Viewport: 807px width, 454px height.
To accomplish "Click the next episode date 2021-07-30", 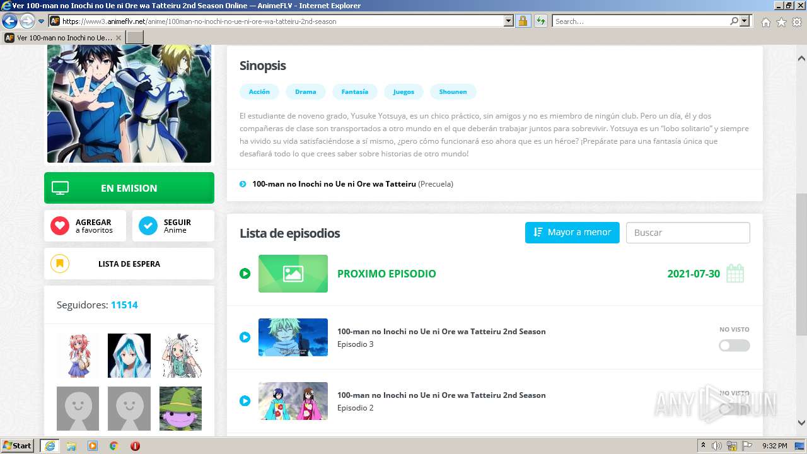I will pyautogui.click(x=694, y=274).
